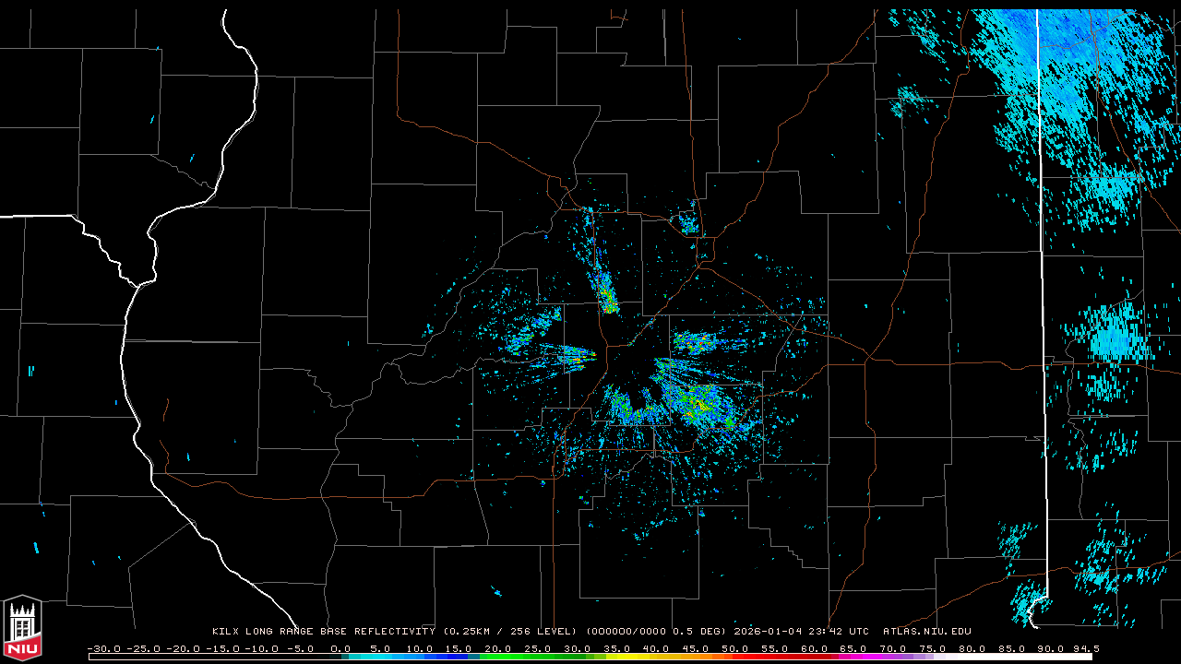Click the 94.5 maximum scale label

(x=1084, y=648)
